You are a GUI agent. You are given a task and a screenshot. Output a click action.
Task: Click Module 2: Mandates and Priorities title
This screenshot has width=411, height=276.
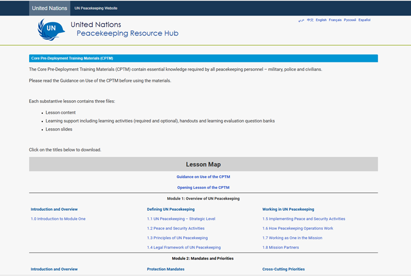tap(203, 258)
